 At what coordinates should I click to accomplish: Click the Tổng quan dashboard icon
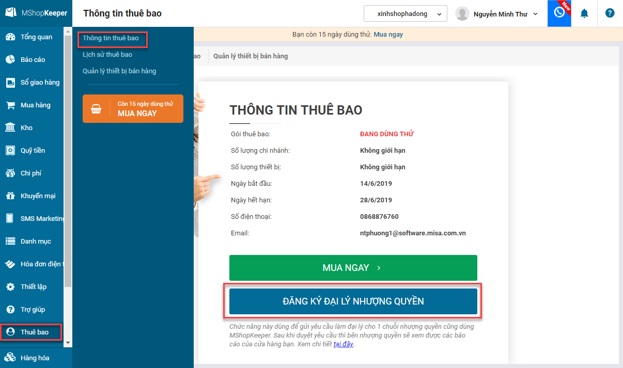(x=10, y=37)
